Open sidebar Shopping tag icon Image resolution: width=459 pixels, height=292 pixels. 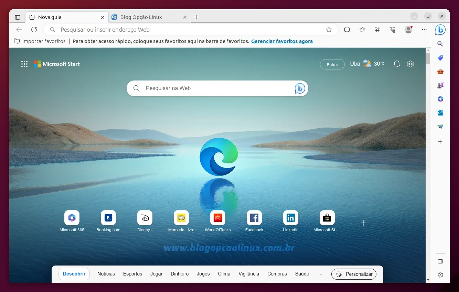coord(440,58)
